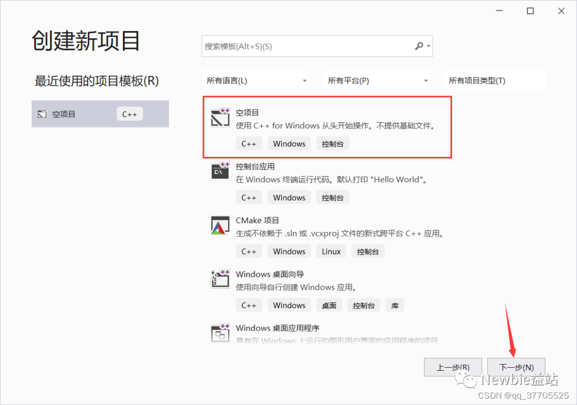577x405 pixels.
Task: Open the search options dropdown arrow
Action: coord(428,46)
